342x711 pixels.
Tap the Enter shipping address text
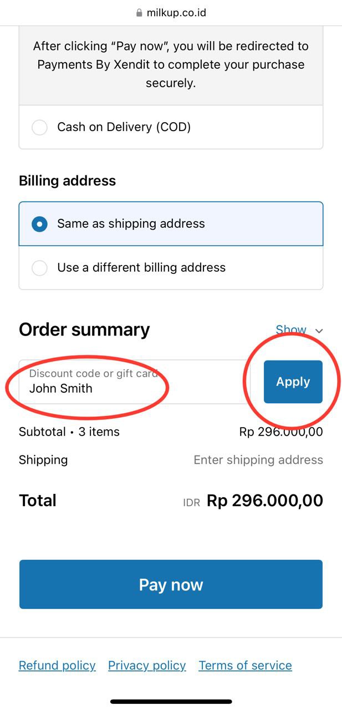258,460
